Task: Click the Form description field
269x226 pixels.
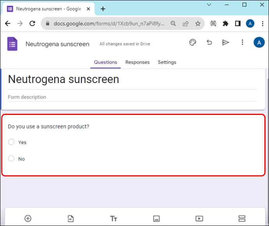Action: tap(132, 97)
